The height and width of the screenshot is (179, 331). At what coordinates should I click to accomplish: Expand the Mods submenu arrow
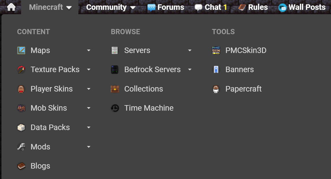[x=89, y=147]
